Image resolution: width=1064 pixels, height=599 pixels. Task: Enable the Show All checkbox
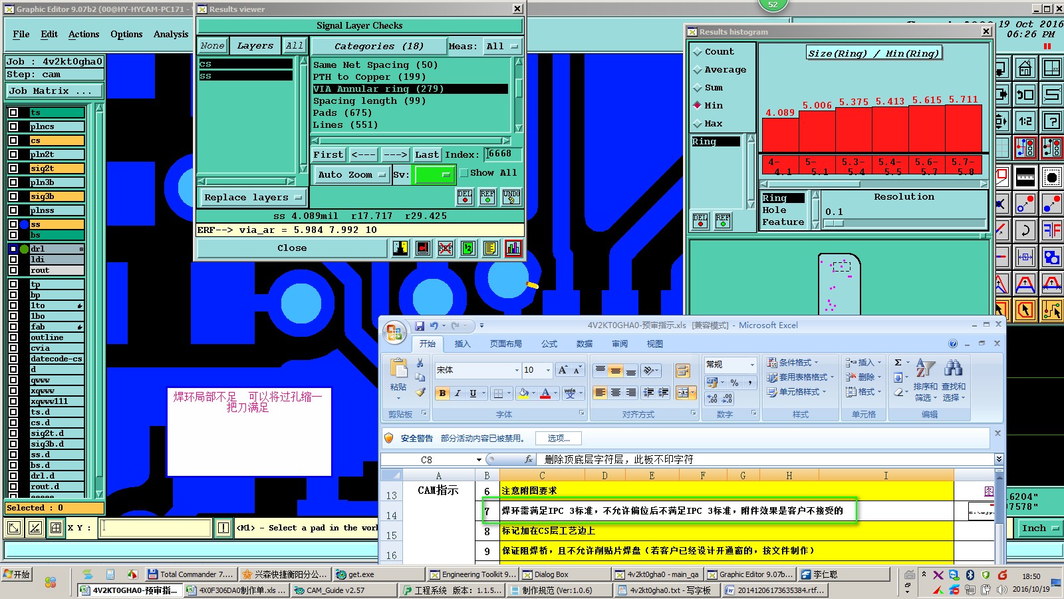(x=464, y=173)
